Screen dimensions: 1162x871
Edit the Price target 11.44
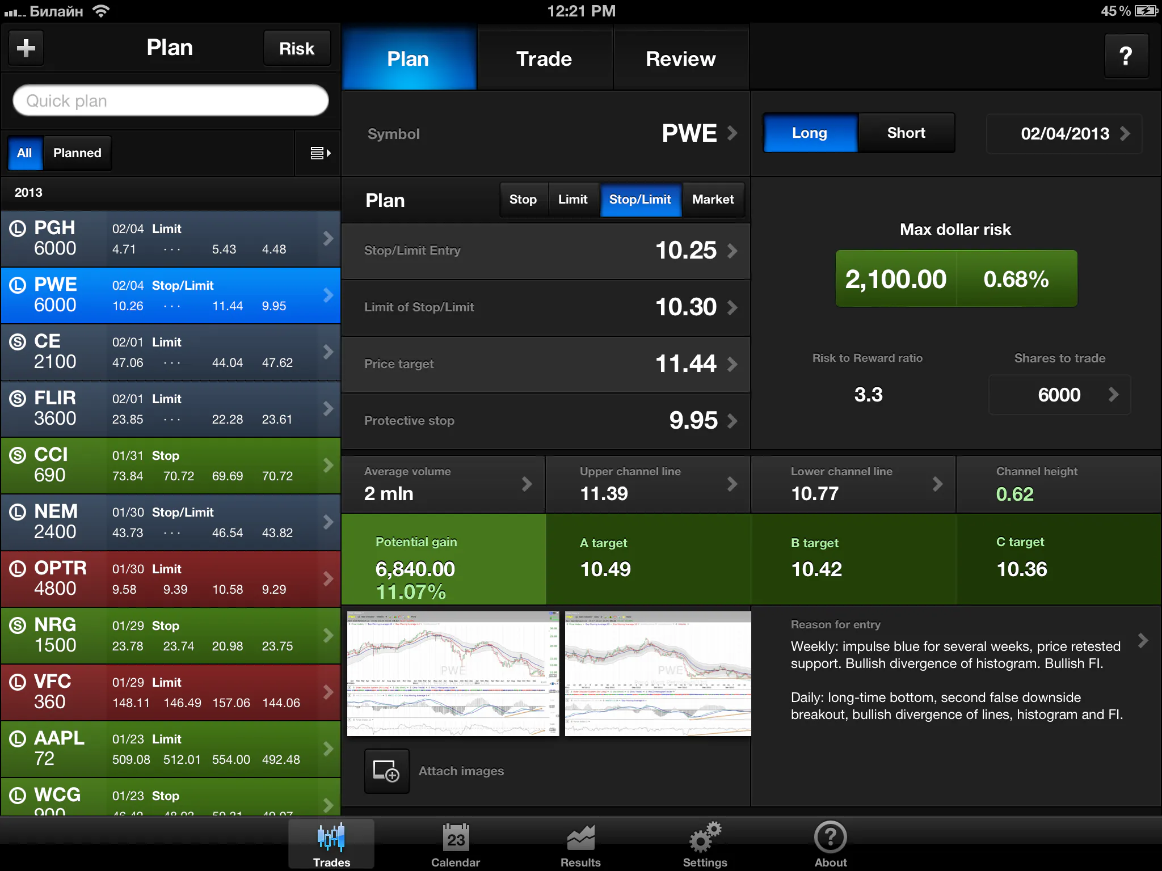(x=546, y=364)
